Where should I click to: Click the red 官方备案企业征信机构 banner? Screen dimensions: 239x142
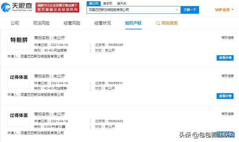pyautogui.click(x=57, y=7)
